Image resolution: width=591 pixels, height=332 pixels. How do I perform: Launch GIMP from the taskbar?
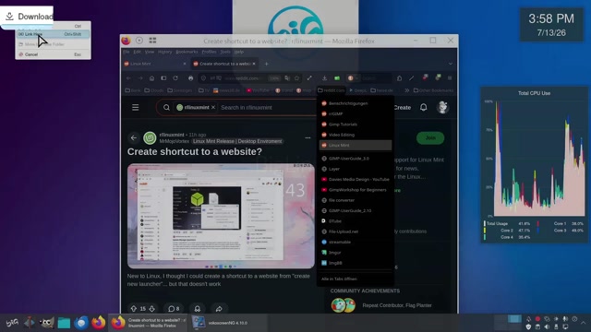(x=47, y=323)
